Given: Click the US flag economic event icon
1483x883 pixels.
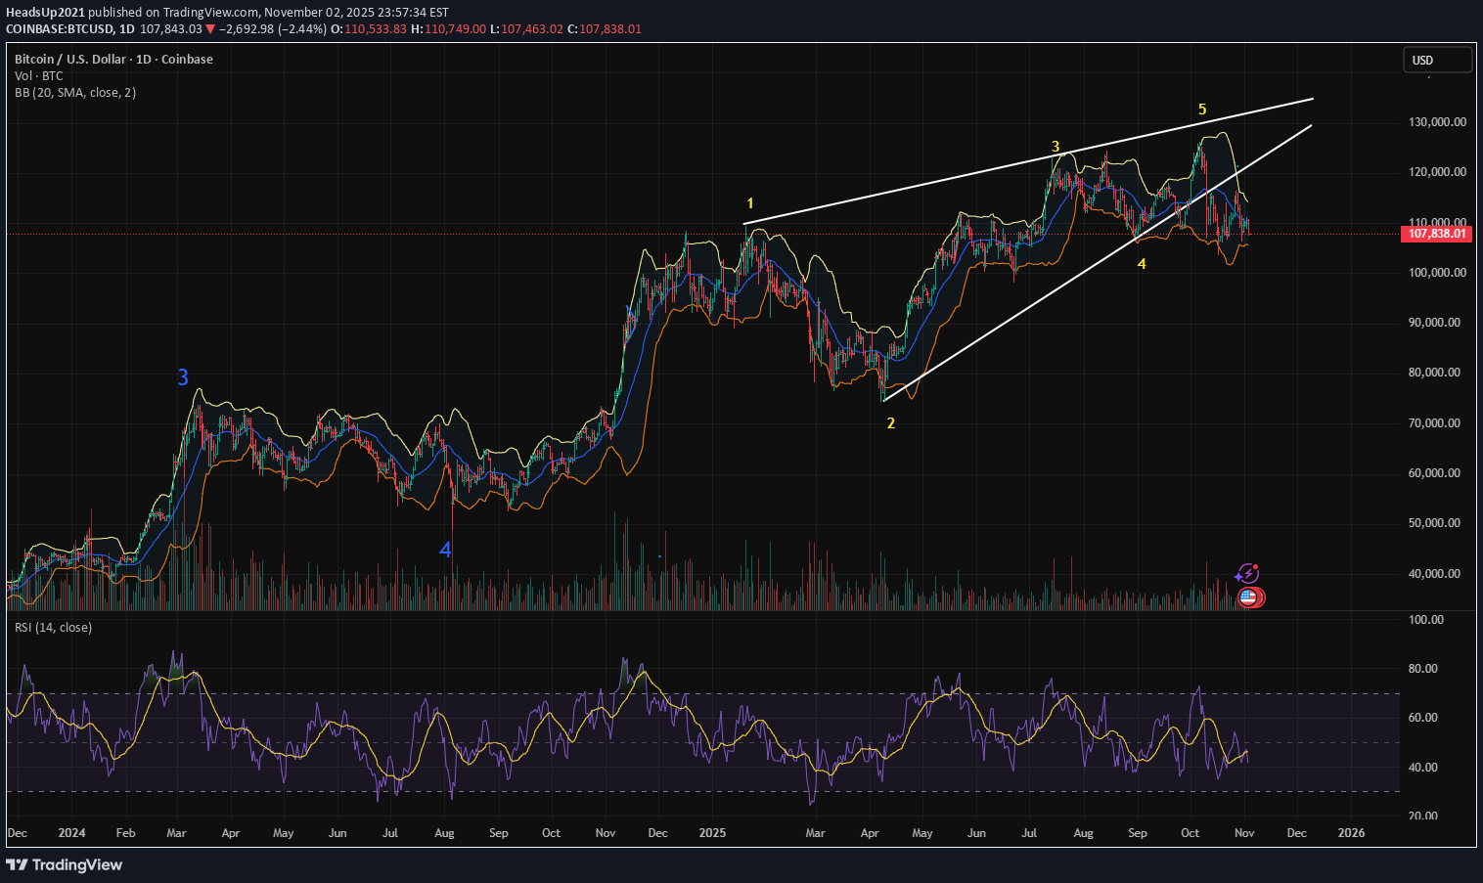Looking at the screenshot, I should (x=1248, y=596).
